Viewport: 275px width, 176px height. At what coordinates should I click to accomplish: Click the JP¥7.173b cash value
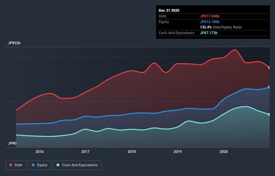pyautogui.click(x=209, y=33)
